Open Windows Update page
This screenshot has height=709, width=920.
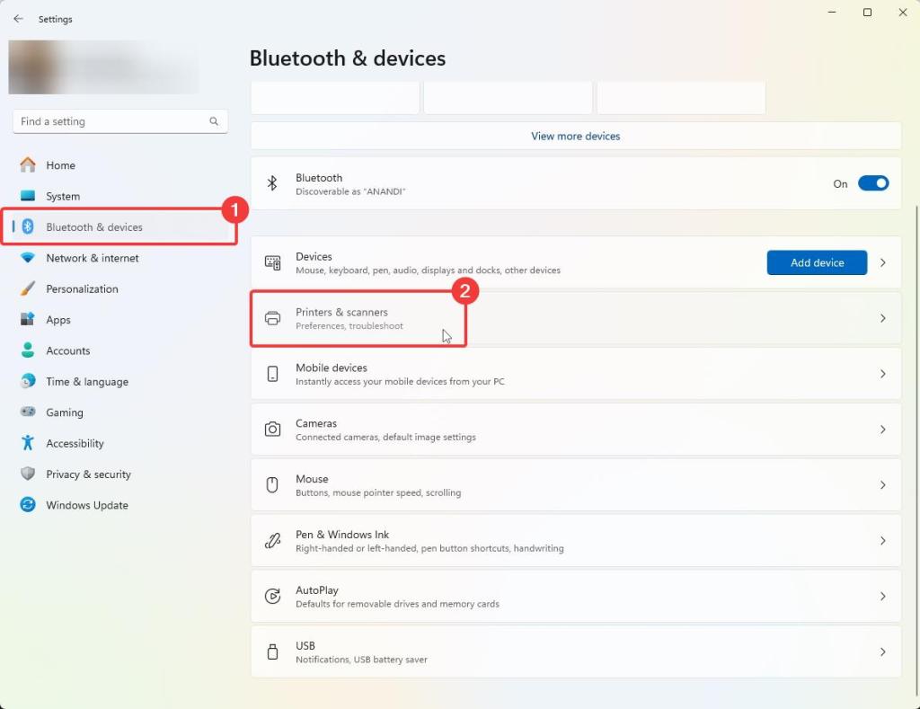[119, 505]
